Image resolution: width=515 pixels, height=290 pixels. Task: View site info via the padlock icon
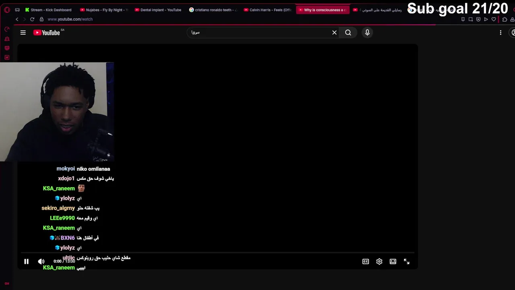[41, 19]
